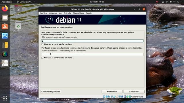The width and height of the screenshot is (184, 103).
Task: Open Actividades overview
Action: [x=7, y=2]
